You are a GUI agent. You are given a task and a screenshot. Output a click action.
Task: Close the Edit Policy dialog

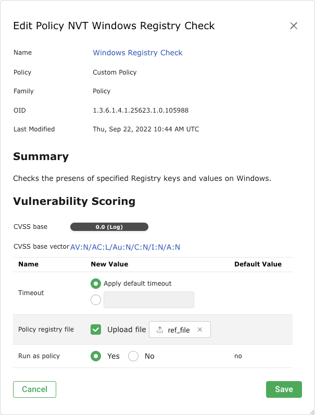294,26
